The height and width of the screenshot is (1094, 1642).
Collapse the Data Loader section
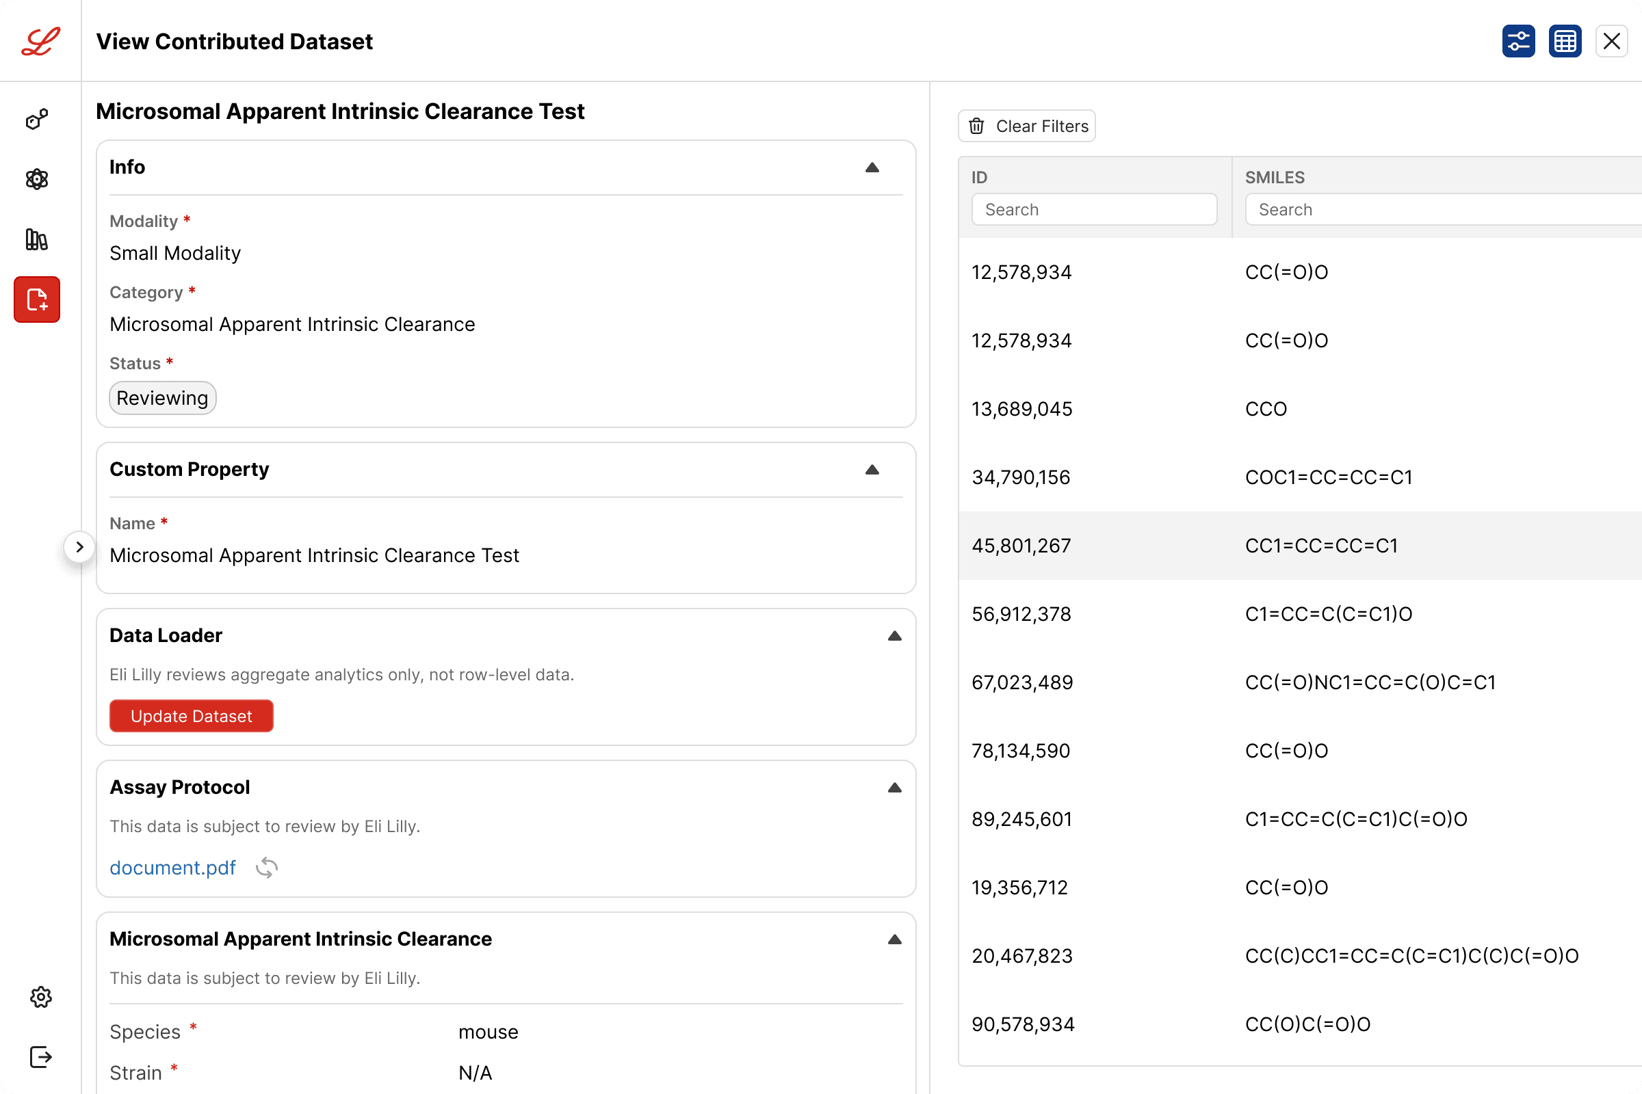(894, 636)
